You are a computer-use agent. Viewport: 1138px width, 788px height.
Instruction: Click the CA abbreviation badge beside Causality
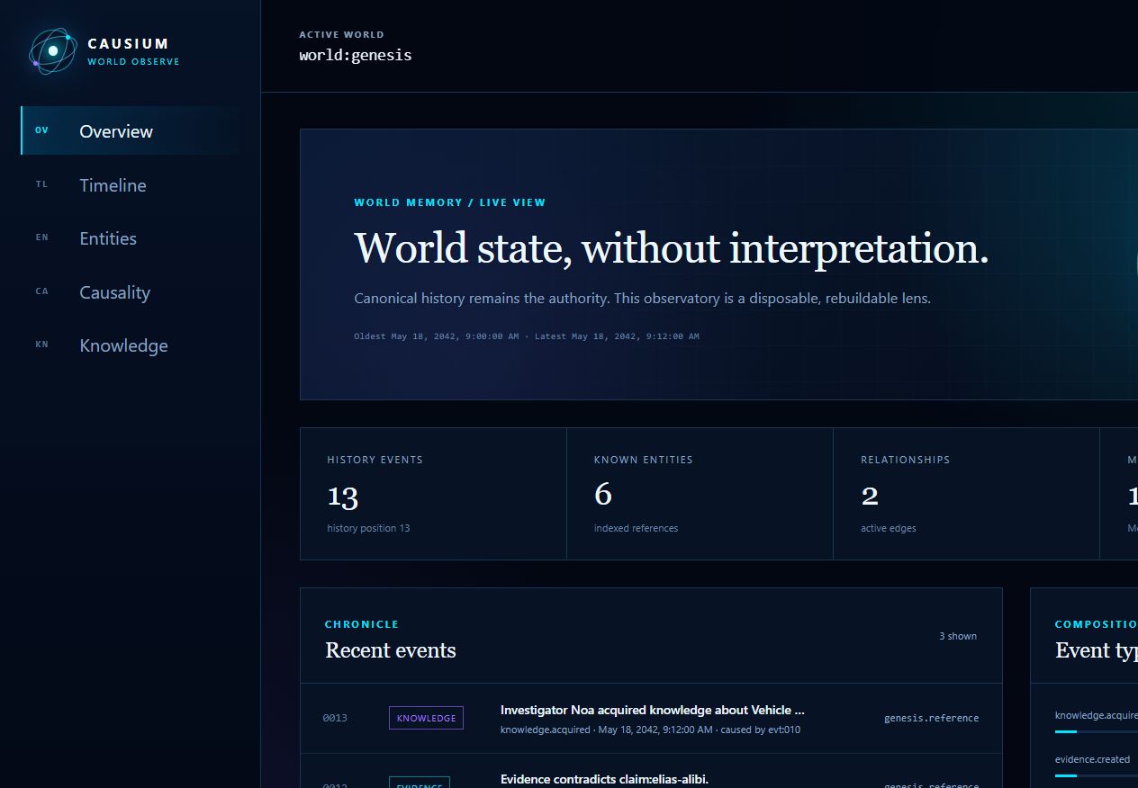(41, 291)
